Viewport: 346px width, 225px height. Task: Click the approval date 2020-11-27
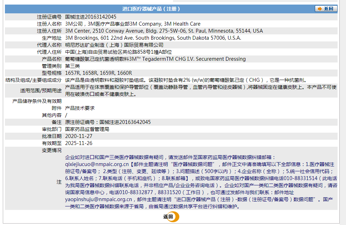coord(79,136)
